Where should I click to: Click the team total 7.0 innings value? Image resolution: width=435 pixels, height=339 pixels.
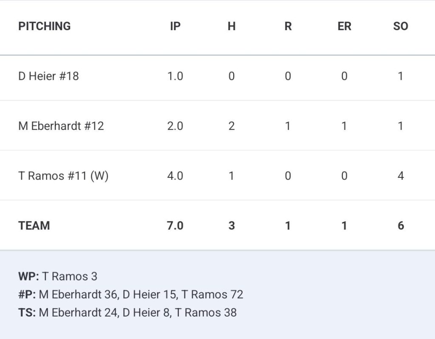click(175, 226)
